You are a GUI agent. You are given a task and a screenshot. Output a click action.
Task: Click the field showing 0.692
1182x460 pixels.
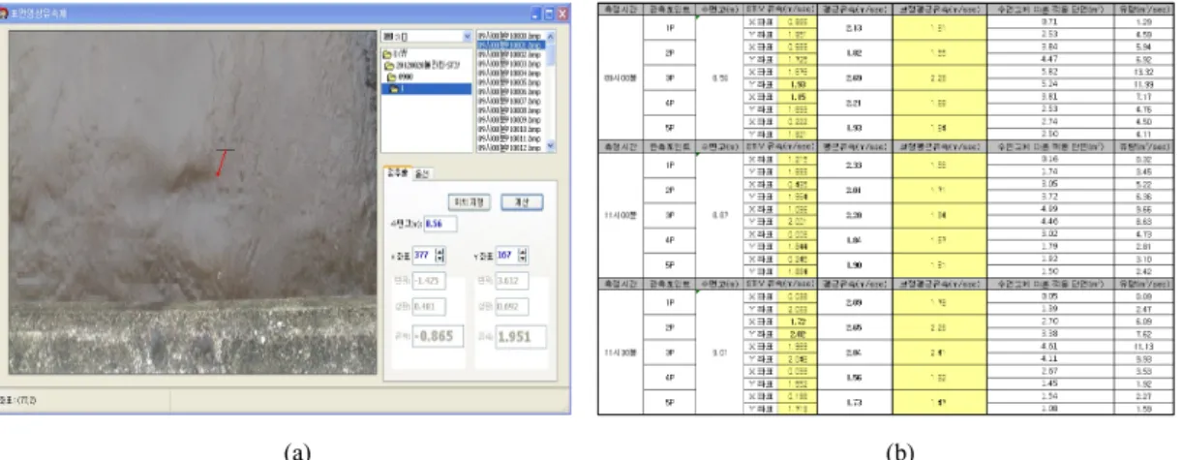512,307
